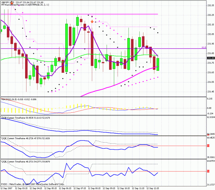This screenshot has width=215, height=190.
Task: Click the 12 Sep 04:15 time label
Action: [36, 188]
